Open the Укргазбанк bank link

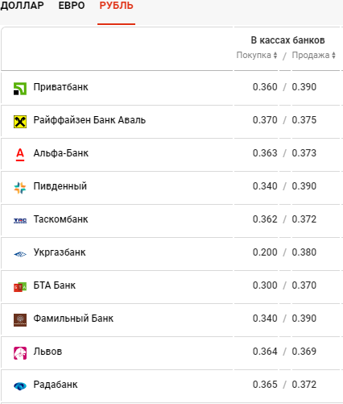[60, 252]
